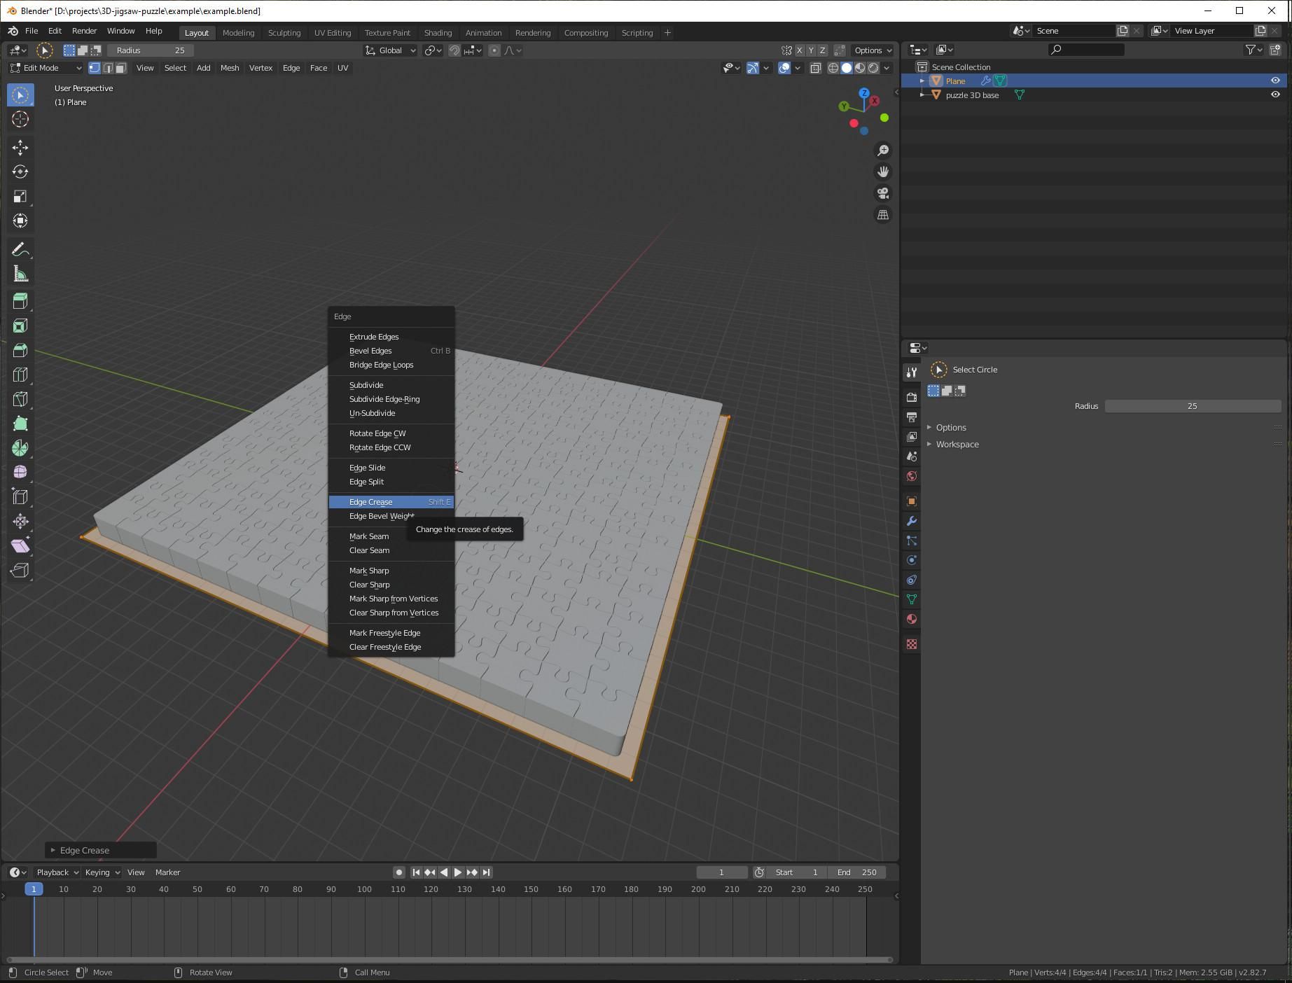The height and width of the screenshot is (983, 1292).
Task: Click the Radius slider in properties panel
Action: pos(1192,406)
